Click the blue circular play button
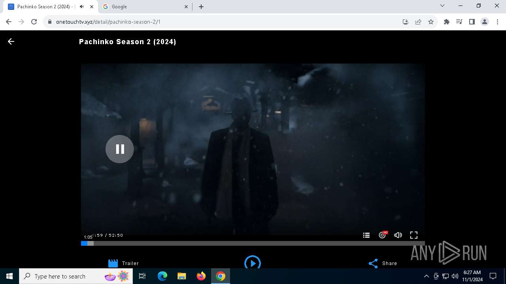Viewport: 506px width, 284px height. 253,263
